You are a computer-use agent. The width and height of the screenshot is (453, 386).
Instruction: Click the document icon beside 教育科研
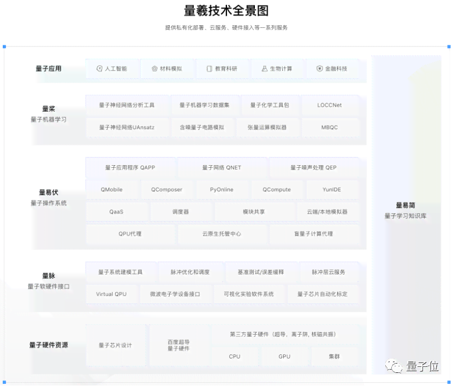[210, 68]
